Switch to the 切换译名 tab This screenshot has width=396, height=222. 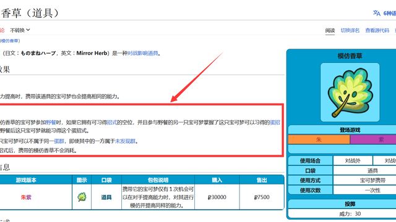pos(350,30)
